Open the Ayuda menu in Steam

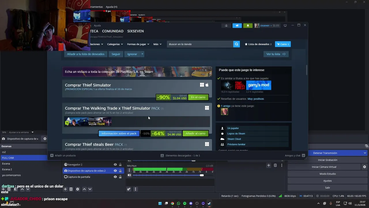[97, 25]
